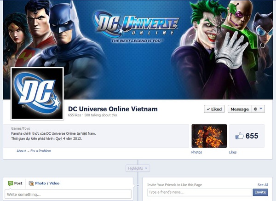The height and width of the screenshot is (201, 276).
Task: Open the dropdown arrow next to the gear
Action: 261,109
